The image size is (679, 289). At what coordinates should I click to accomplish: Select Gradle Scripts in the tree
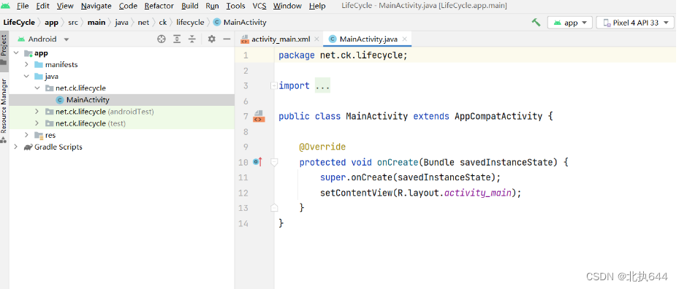(x=121, y=147)
